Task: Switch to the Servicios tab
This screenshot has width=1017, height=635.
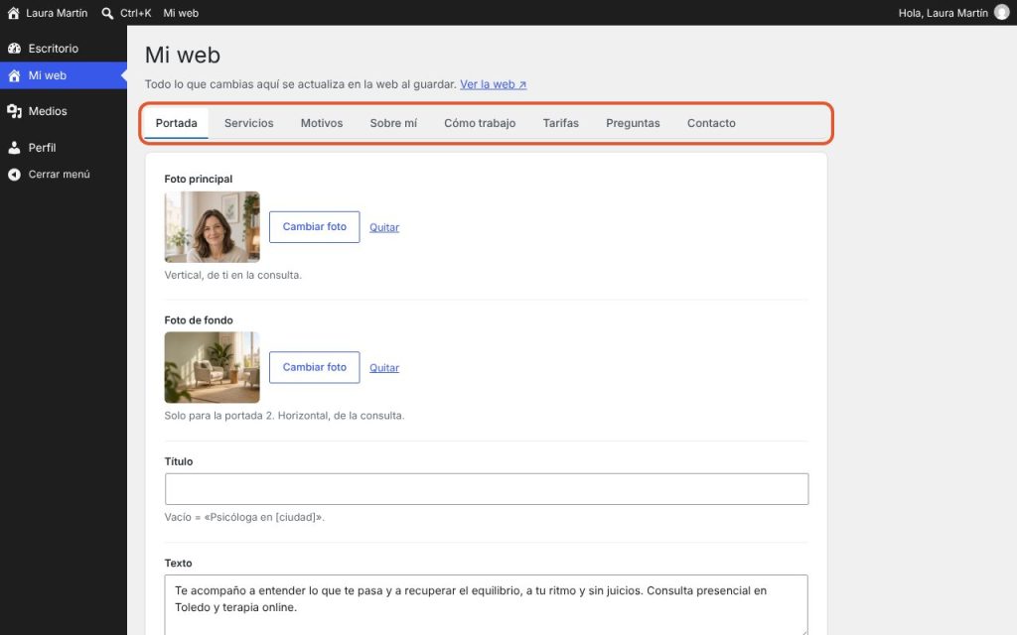Action: tap(249, 123)
